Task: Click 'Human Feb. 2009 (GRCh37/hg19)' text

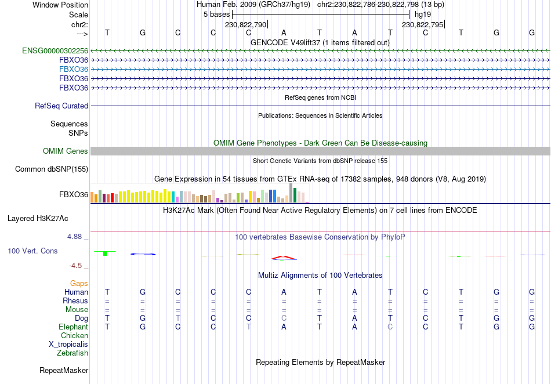Action: (x=253, y=5)
